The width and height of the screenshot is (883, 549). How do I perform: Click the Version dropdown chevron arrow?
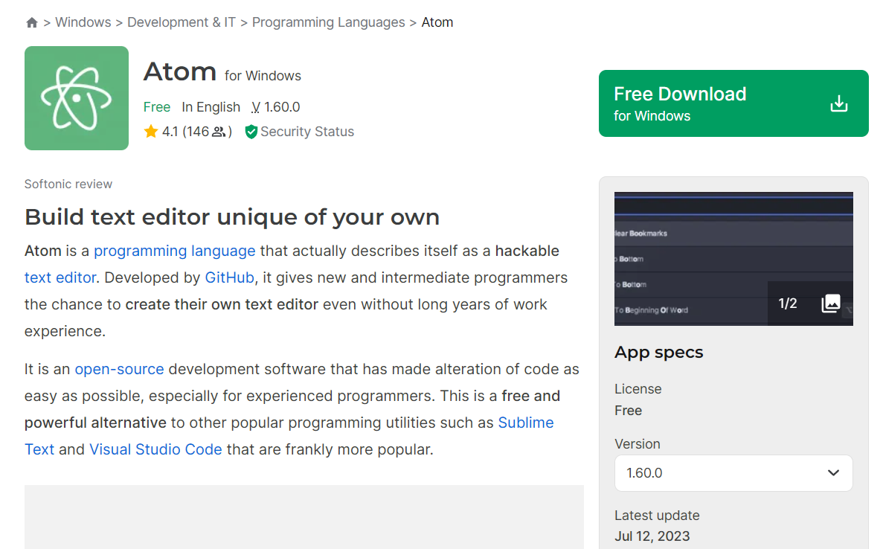[833, 473]
